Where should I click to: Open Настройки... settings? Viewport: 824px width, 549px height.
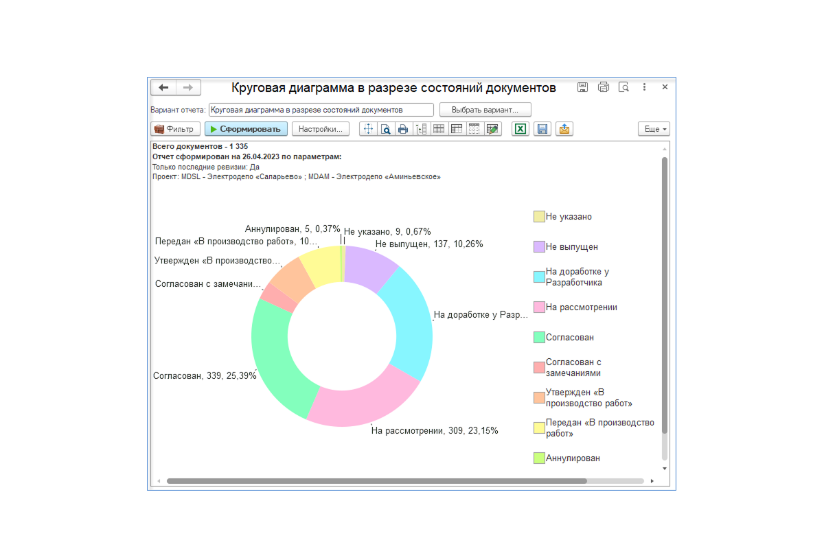click(321, 129)
